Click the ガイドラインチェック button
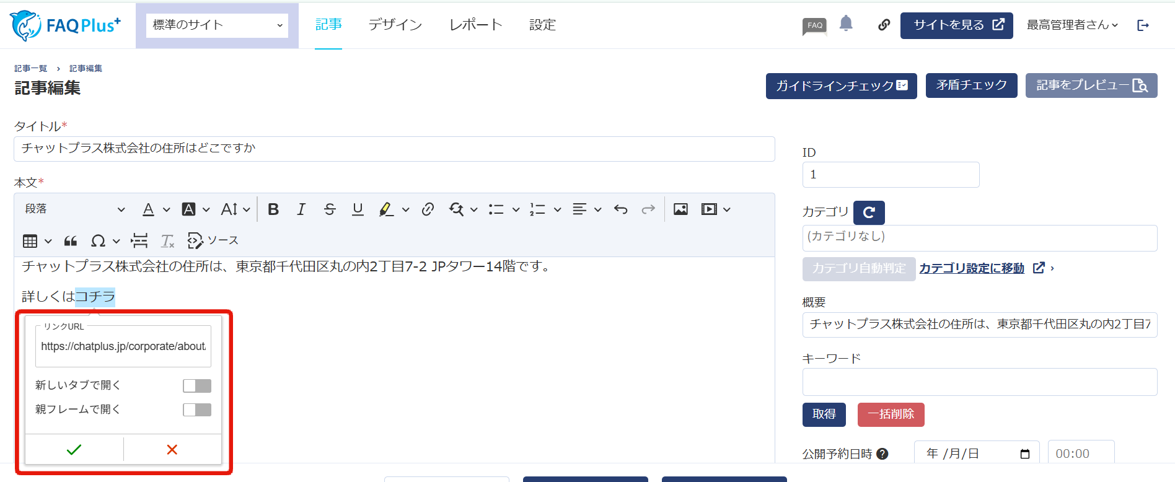 point(841,85)
